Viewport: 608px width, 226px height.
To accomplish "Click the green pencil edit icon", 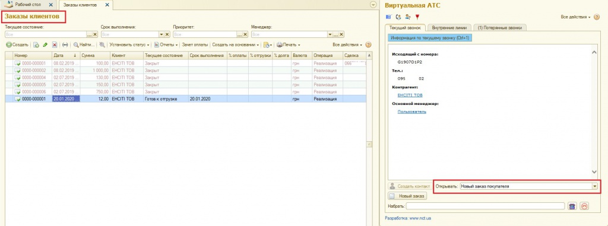I will [x=45, y=45].
